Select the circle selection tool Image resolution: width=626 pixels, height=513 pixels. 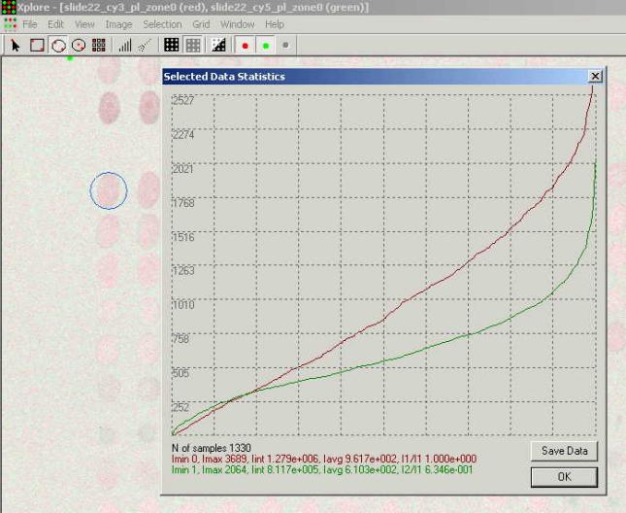tap(57, 45)
